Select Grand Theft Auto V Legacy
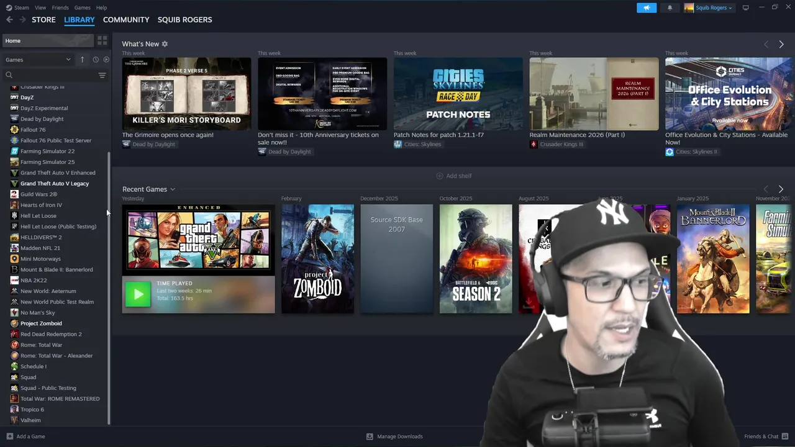This screenshot has width=795, height=447. pos(55,184)
